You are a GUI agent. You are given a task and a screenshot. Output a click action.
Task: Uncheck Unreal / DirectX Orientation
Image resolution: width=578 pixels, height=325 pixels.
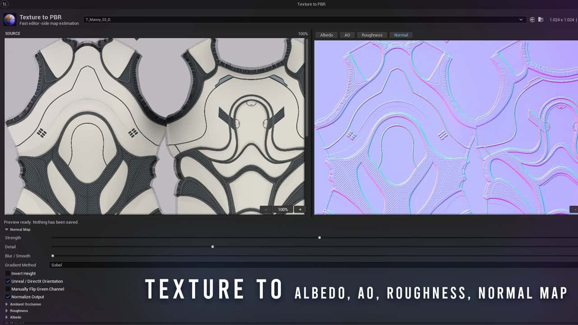8,281
